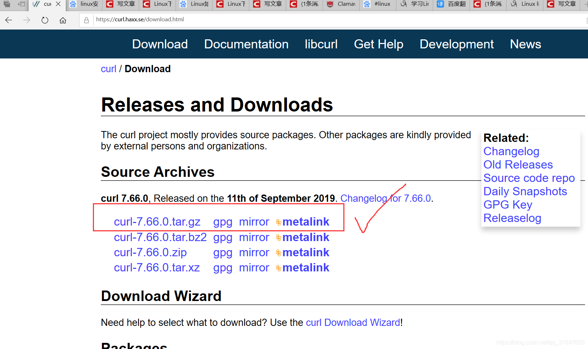Open the browser home page
Screen dimensions: 588x349
click(x=63, y=20)
